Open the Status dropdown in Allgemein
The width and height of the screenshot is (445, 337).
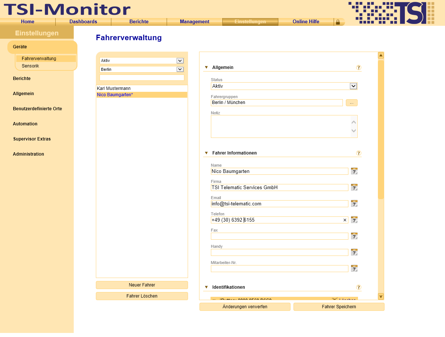[353, 86]
